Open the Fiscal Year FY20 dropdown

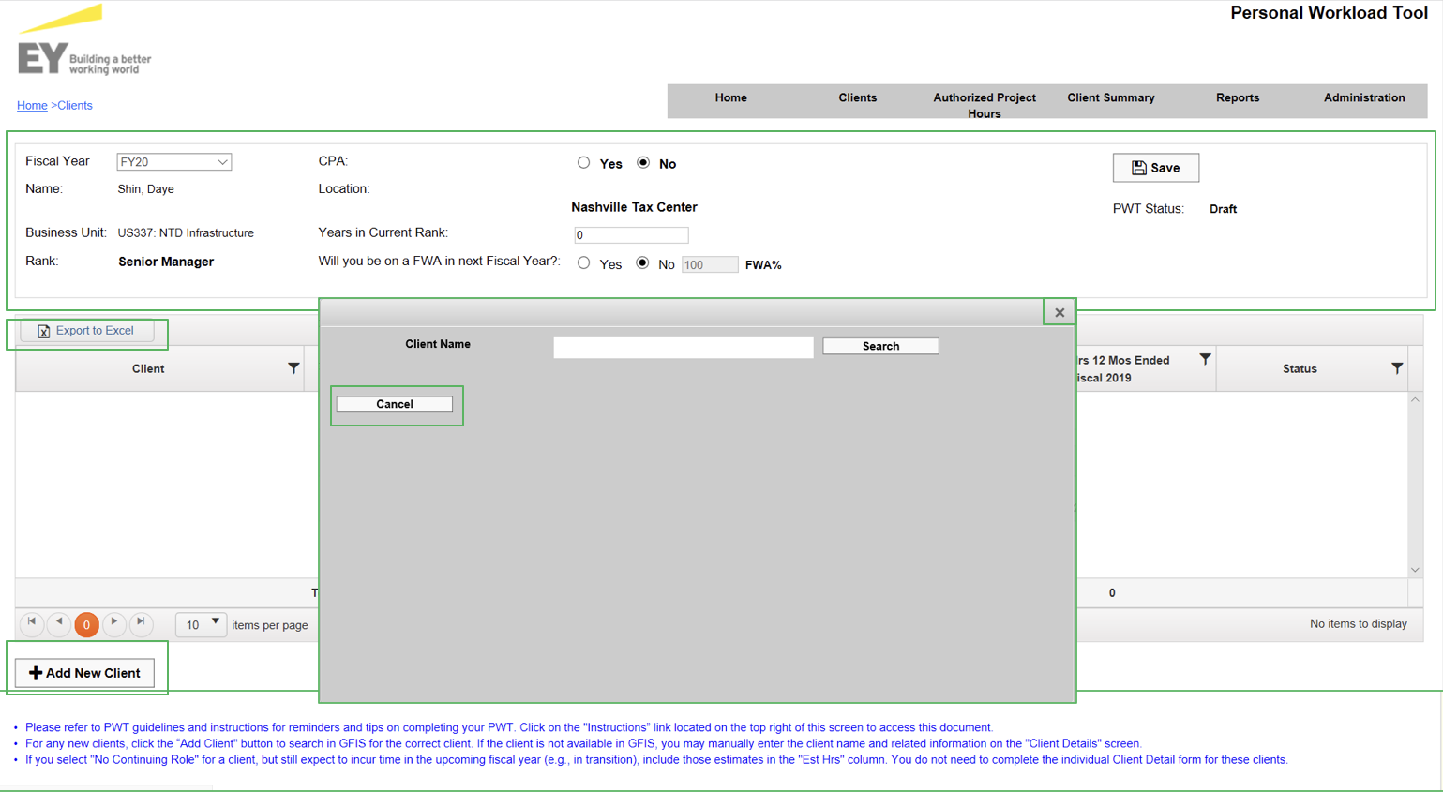click(x=173, y=162)
